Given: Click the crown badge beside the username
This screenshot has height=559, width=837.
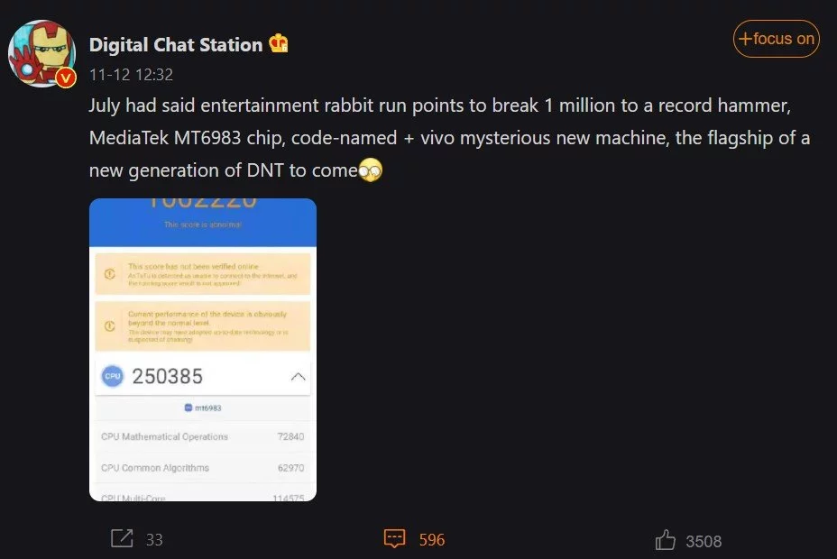Looking at the screenshot, I should 280,43.
